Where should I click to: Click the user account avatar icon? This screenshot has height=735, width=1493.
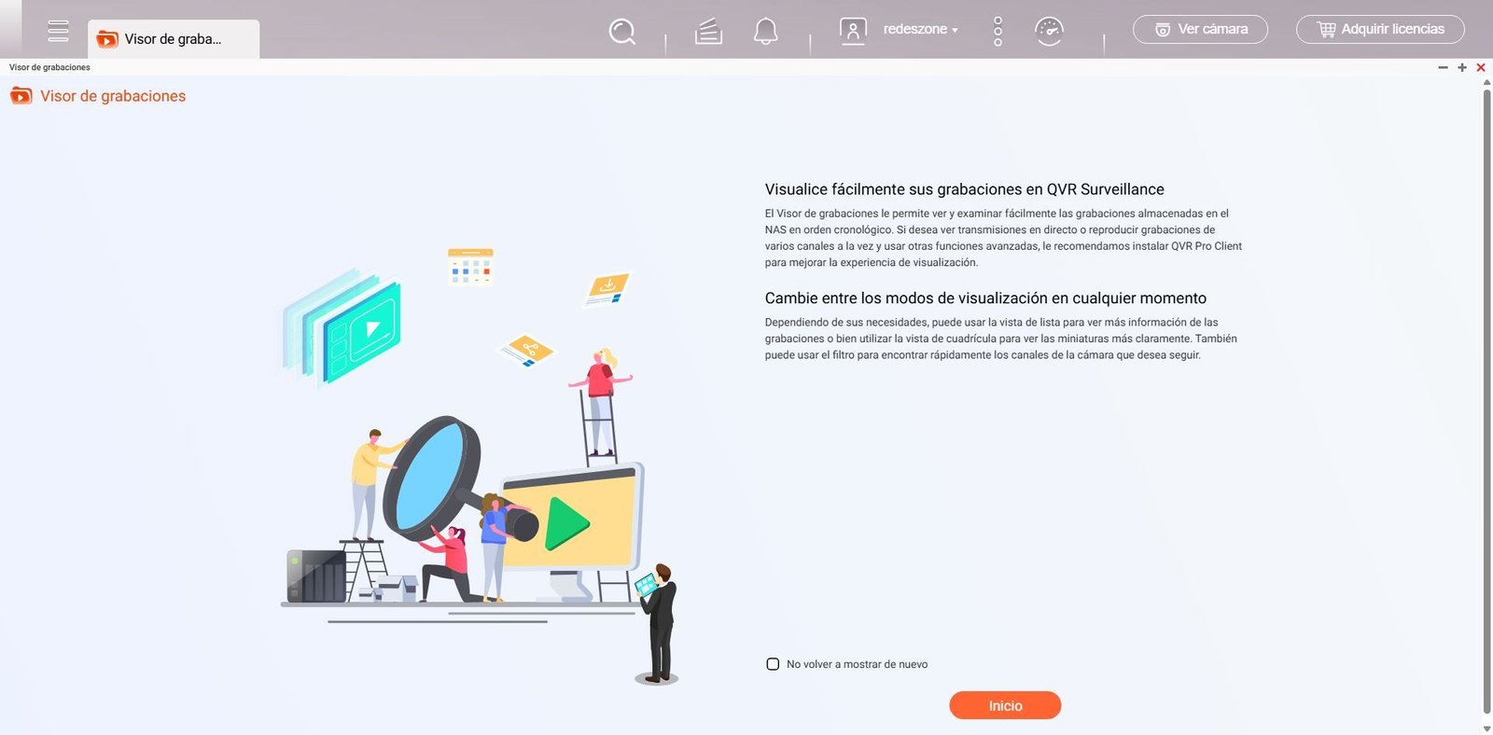pos(853,31)
